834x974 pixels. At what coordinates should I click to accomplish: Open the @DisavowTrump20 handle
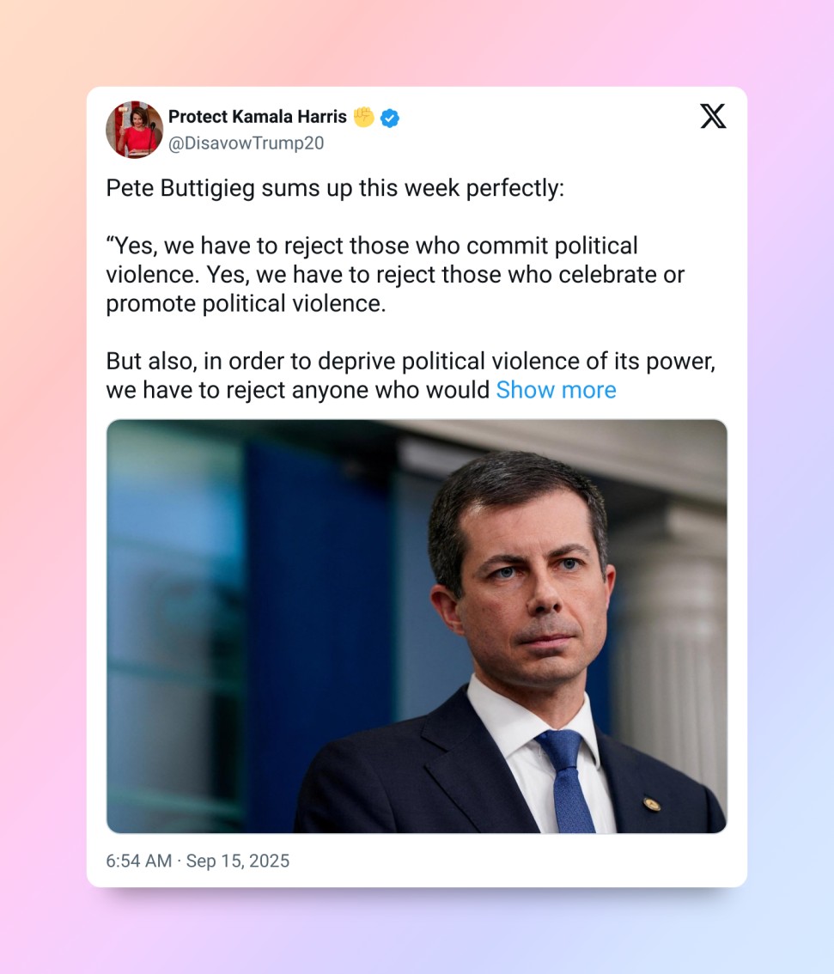pyautogui.click(x=246, y=143)
